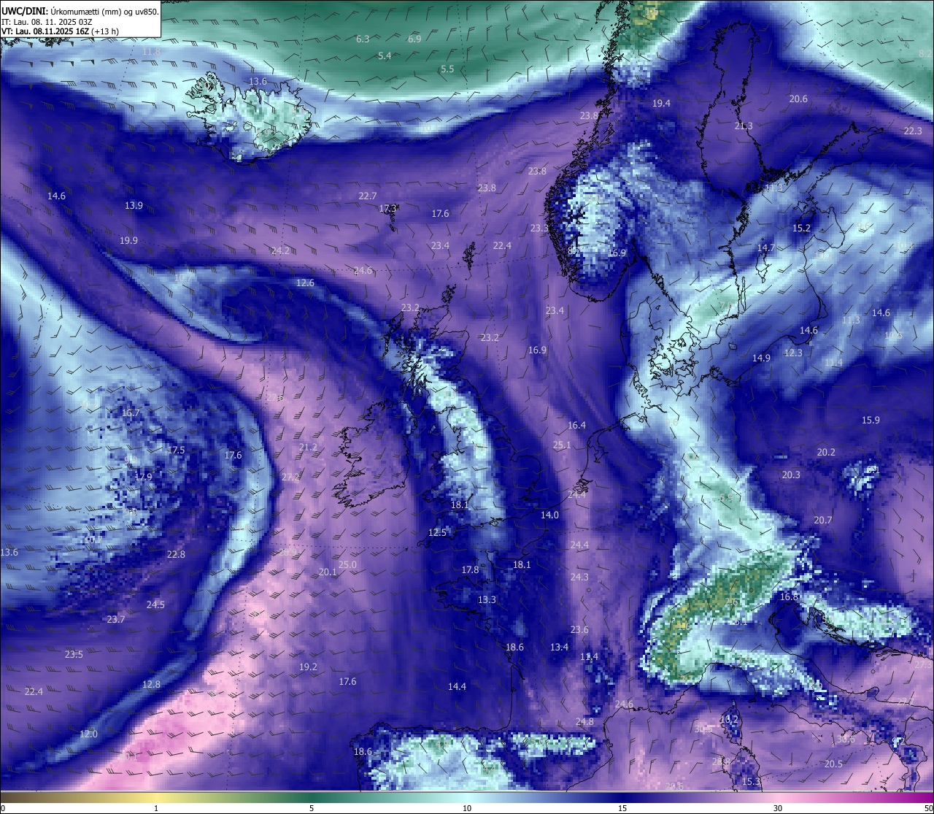934x814 pixels.
Task: Click the map value 17.9
Action: (143, 477)
